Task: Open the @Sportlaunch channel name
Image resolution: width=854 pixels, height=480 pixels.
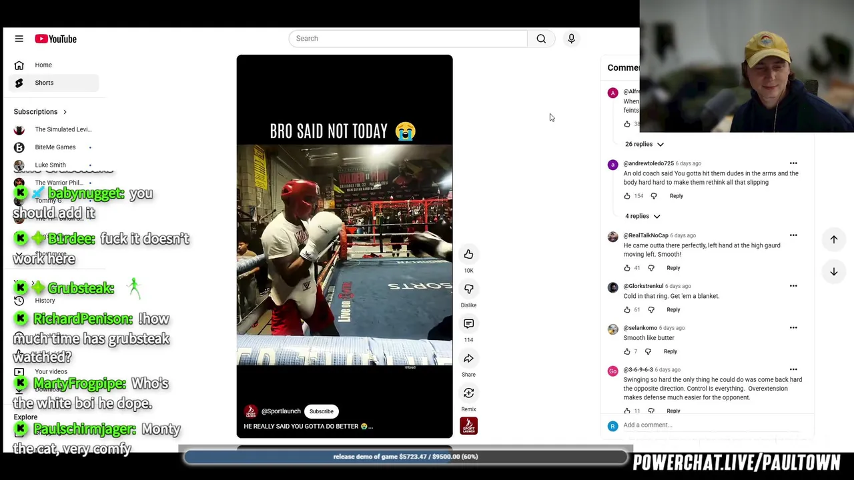Action: click(x=281, y=411)
